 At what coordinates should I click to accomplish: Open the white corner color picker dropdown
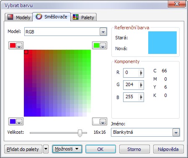point(103,122)
